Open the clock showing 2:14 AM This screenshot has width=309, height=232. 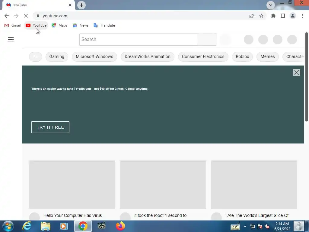pos(282,226)
